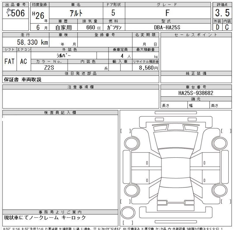The width and height of the screenshot is (240, 230).
Task: Click the color number Z2S
Action: click(49, 68)
